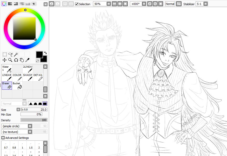Viewport: 227px width, 156px height.
Task: Click the Density slider at 100
Action: click(34, 120)
